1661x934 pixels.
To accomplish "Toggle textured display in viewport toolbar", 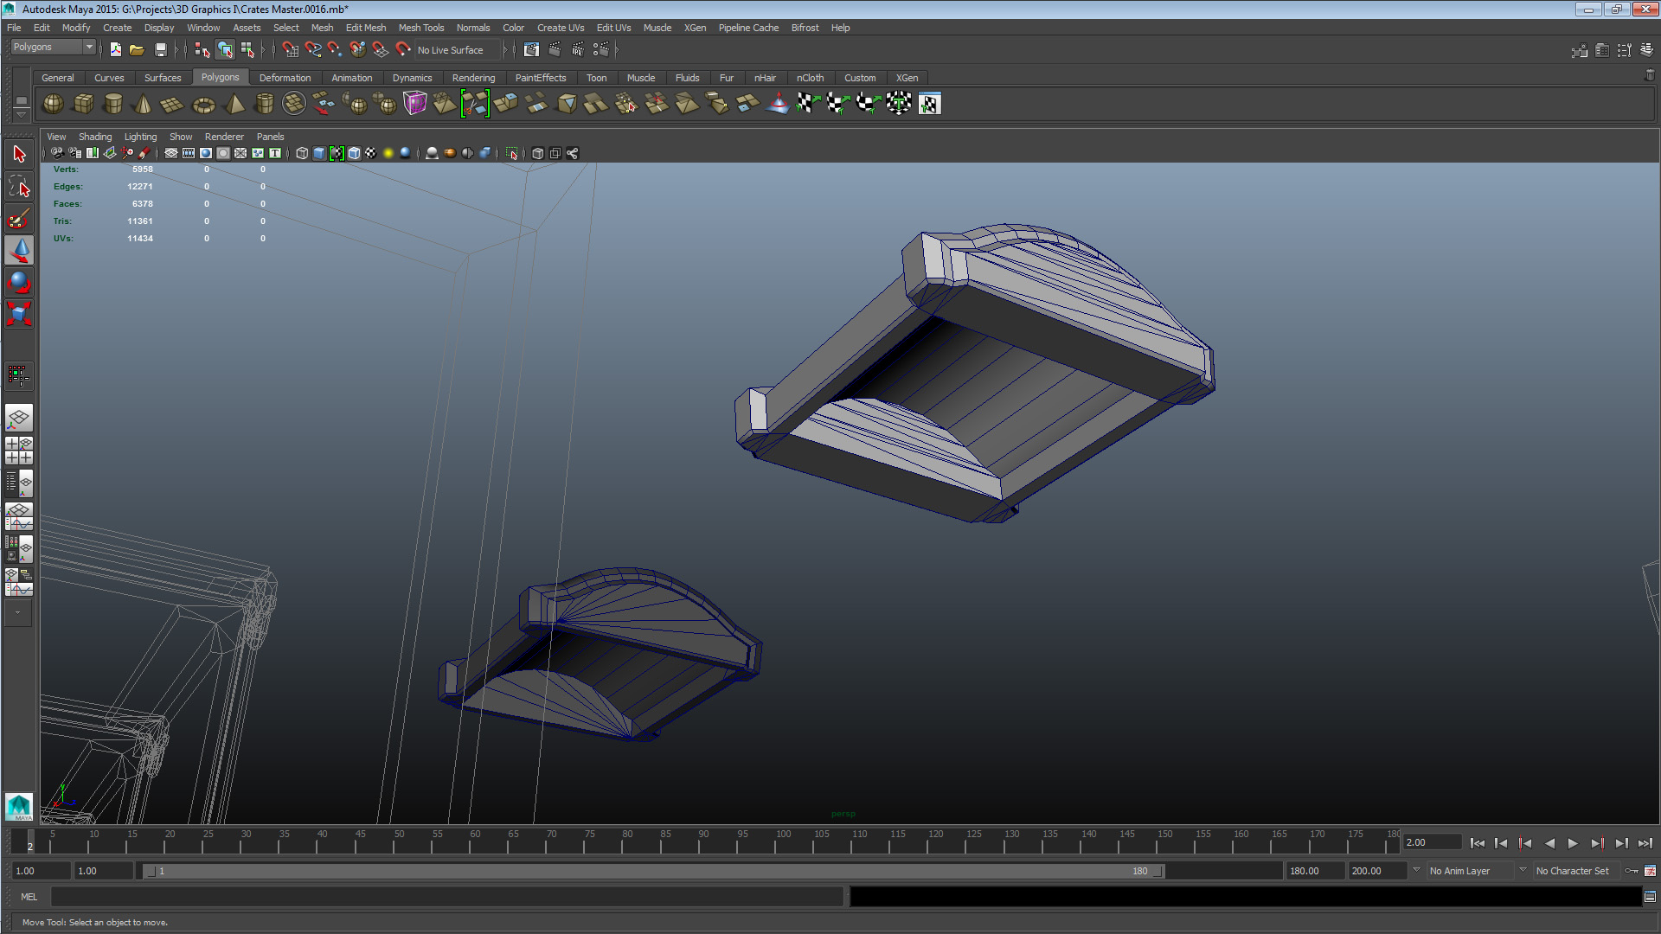I will (x=371, y=153).
